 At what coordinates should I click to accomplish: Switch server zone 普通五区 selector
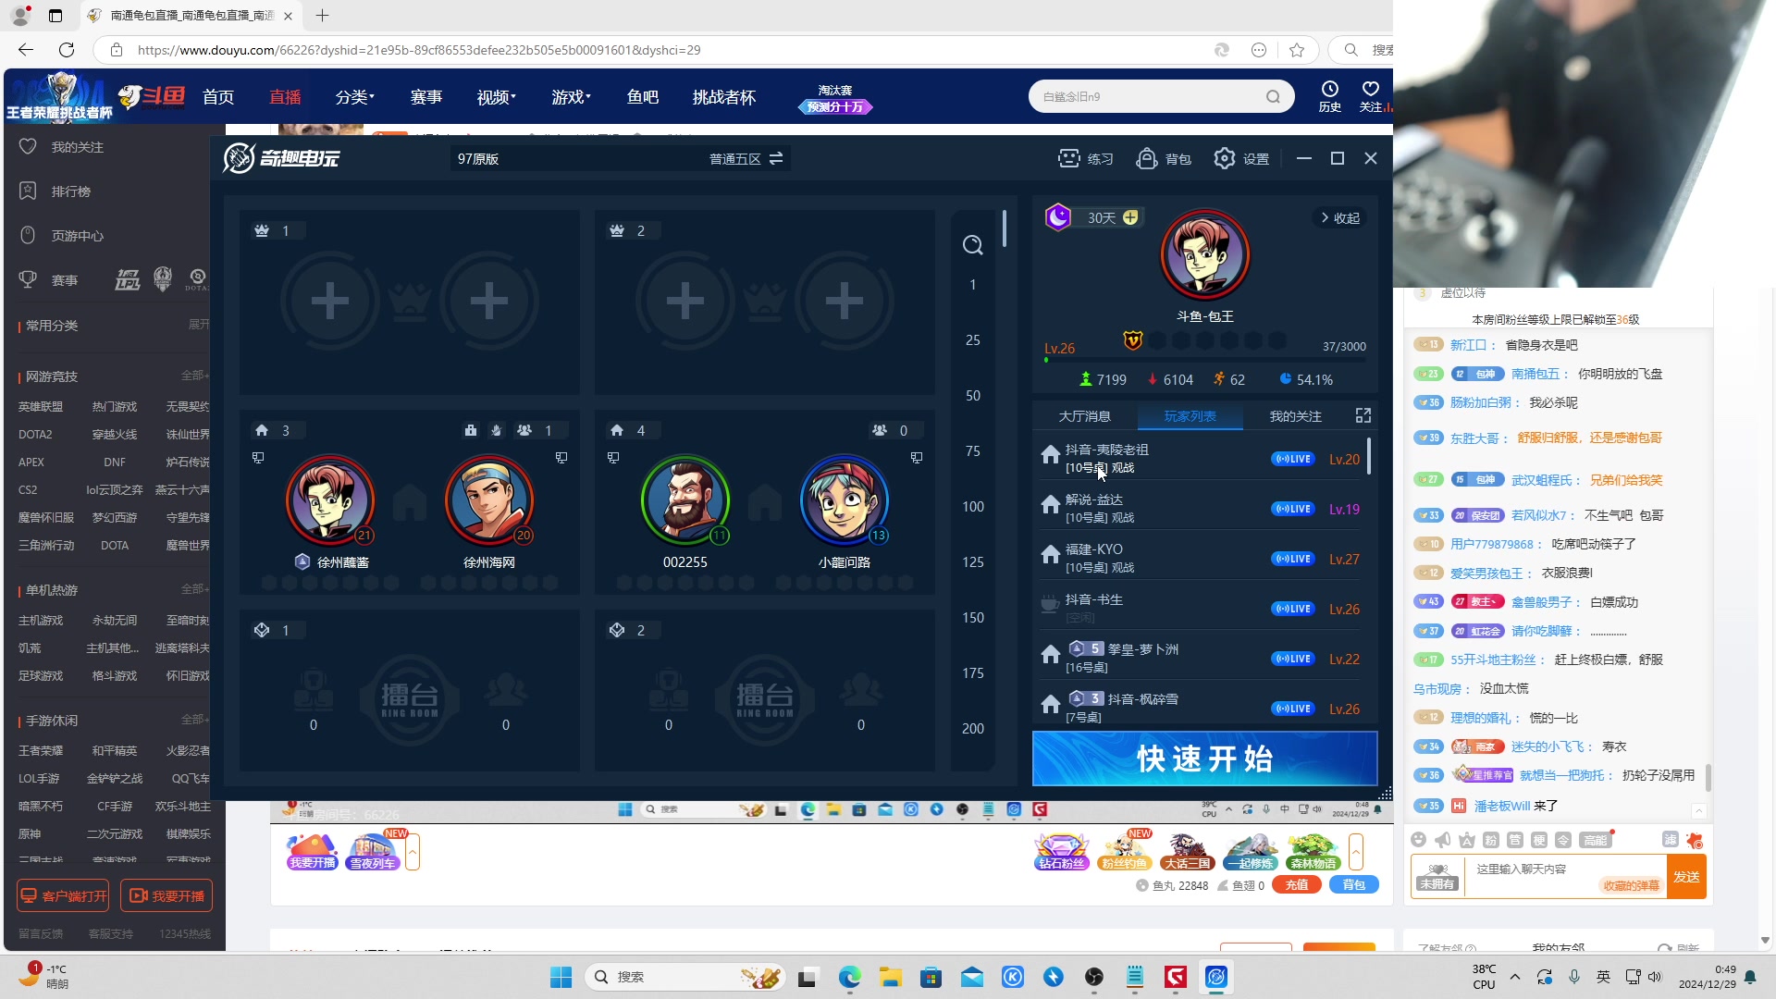pos(746,159)
